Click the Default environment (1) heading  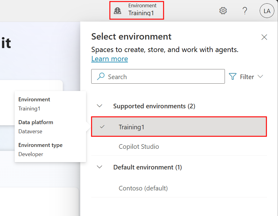point(147,167)
